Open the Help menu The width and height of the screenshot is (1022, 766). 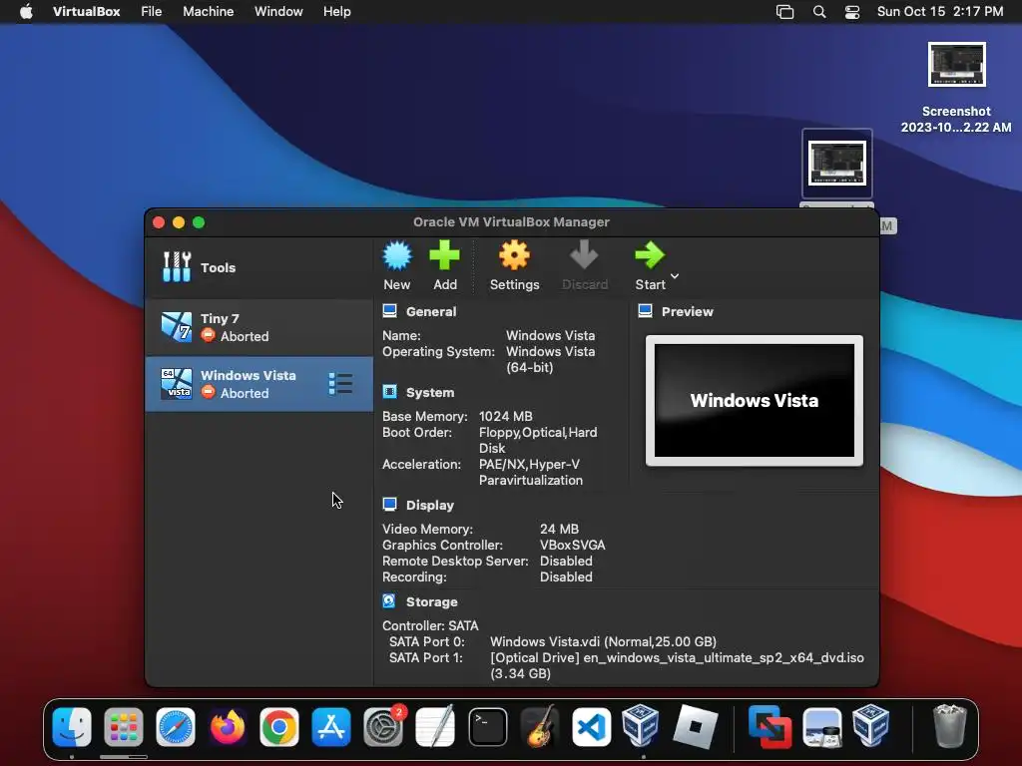point(337,12)
